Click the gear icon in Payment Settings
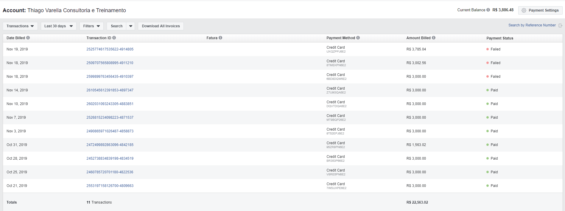The image size is (565, 211). click(x=524, y=10)
